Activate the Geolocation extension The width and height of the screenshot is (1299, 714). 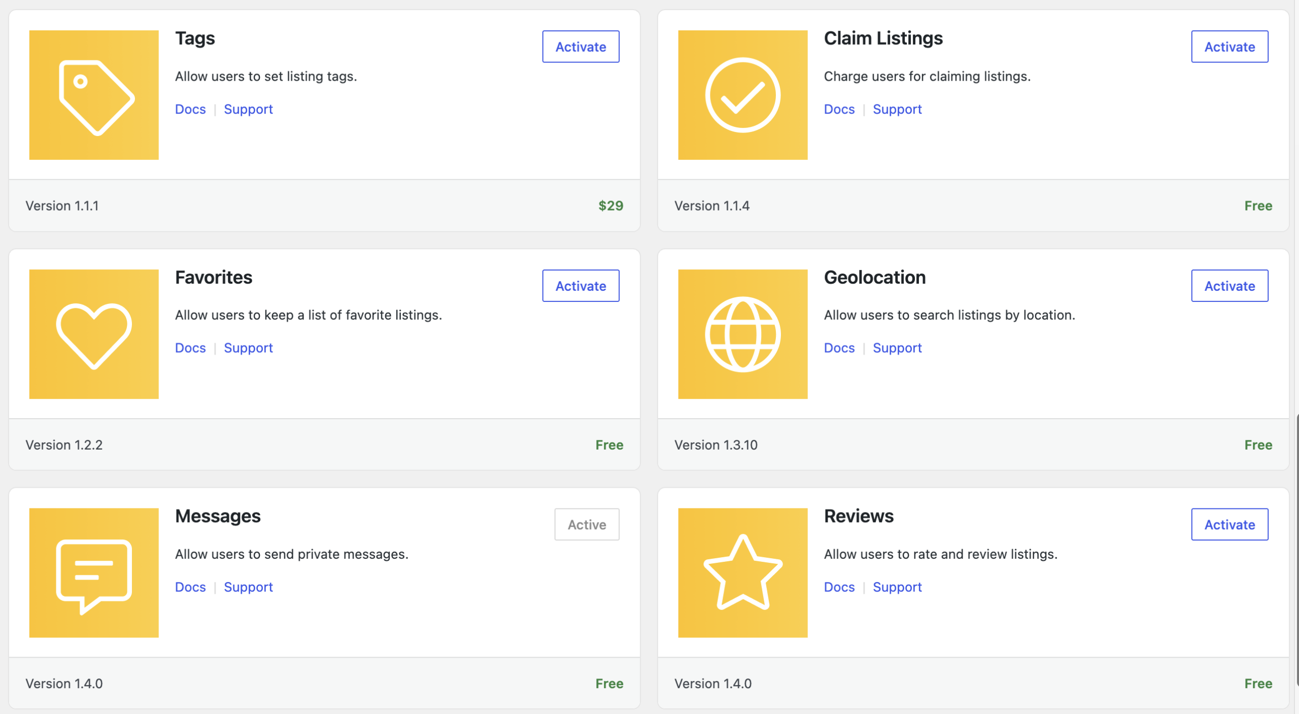point(1229,286)
